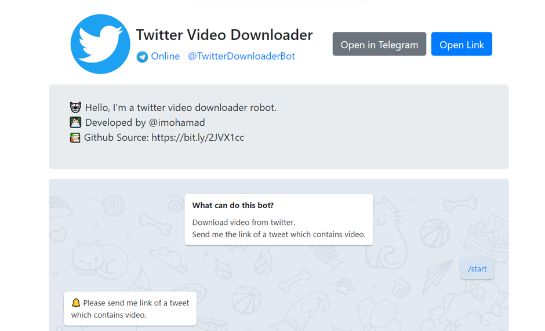Click the 'Download video from twitter.' text

(244, 222)
